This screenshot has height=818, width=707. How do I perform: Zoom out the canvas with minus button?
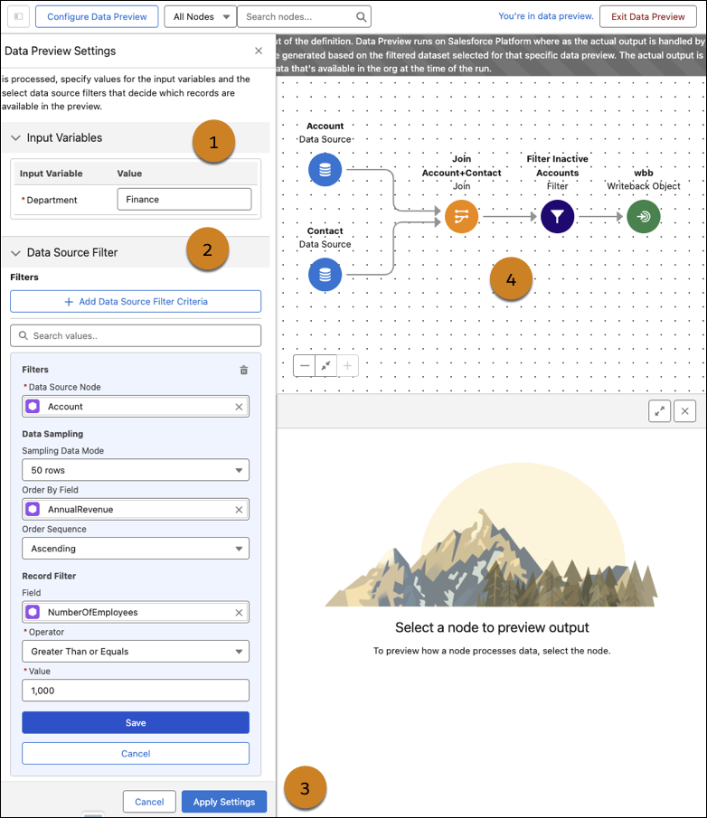click(305, 366)
